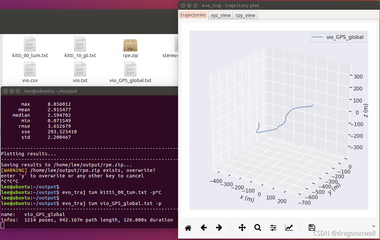Click the terminal cursor prompt line
Viewport: 380px width, 240px height.
2,225
